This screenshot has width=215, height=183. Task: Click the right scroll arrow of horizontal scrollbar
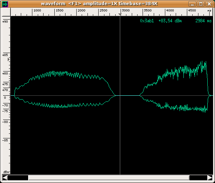pos(210,178)
